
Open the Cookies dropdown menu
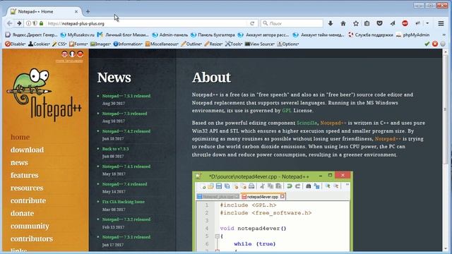[39, 44]
